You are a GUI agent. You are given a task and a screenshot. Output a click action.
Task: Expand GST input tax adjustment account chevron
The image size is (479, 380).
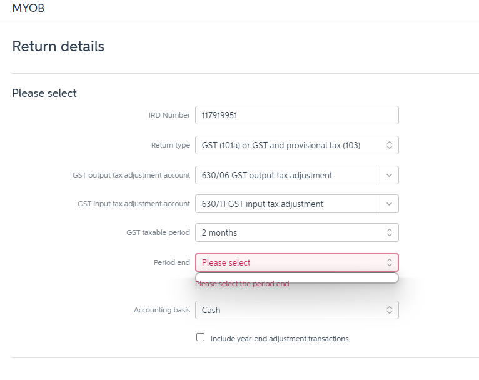(389, 204)
